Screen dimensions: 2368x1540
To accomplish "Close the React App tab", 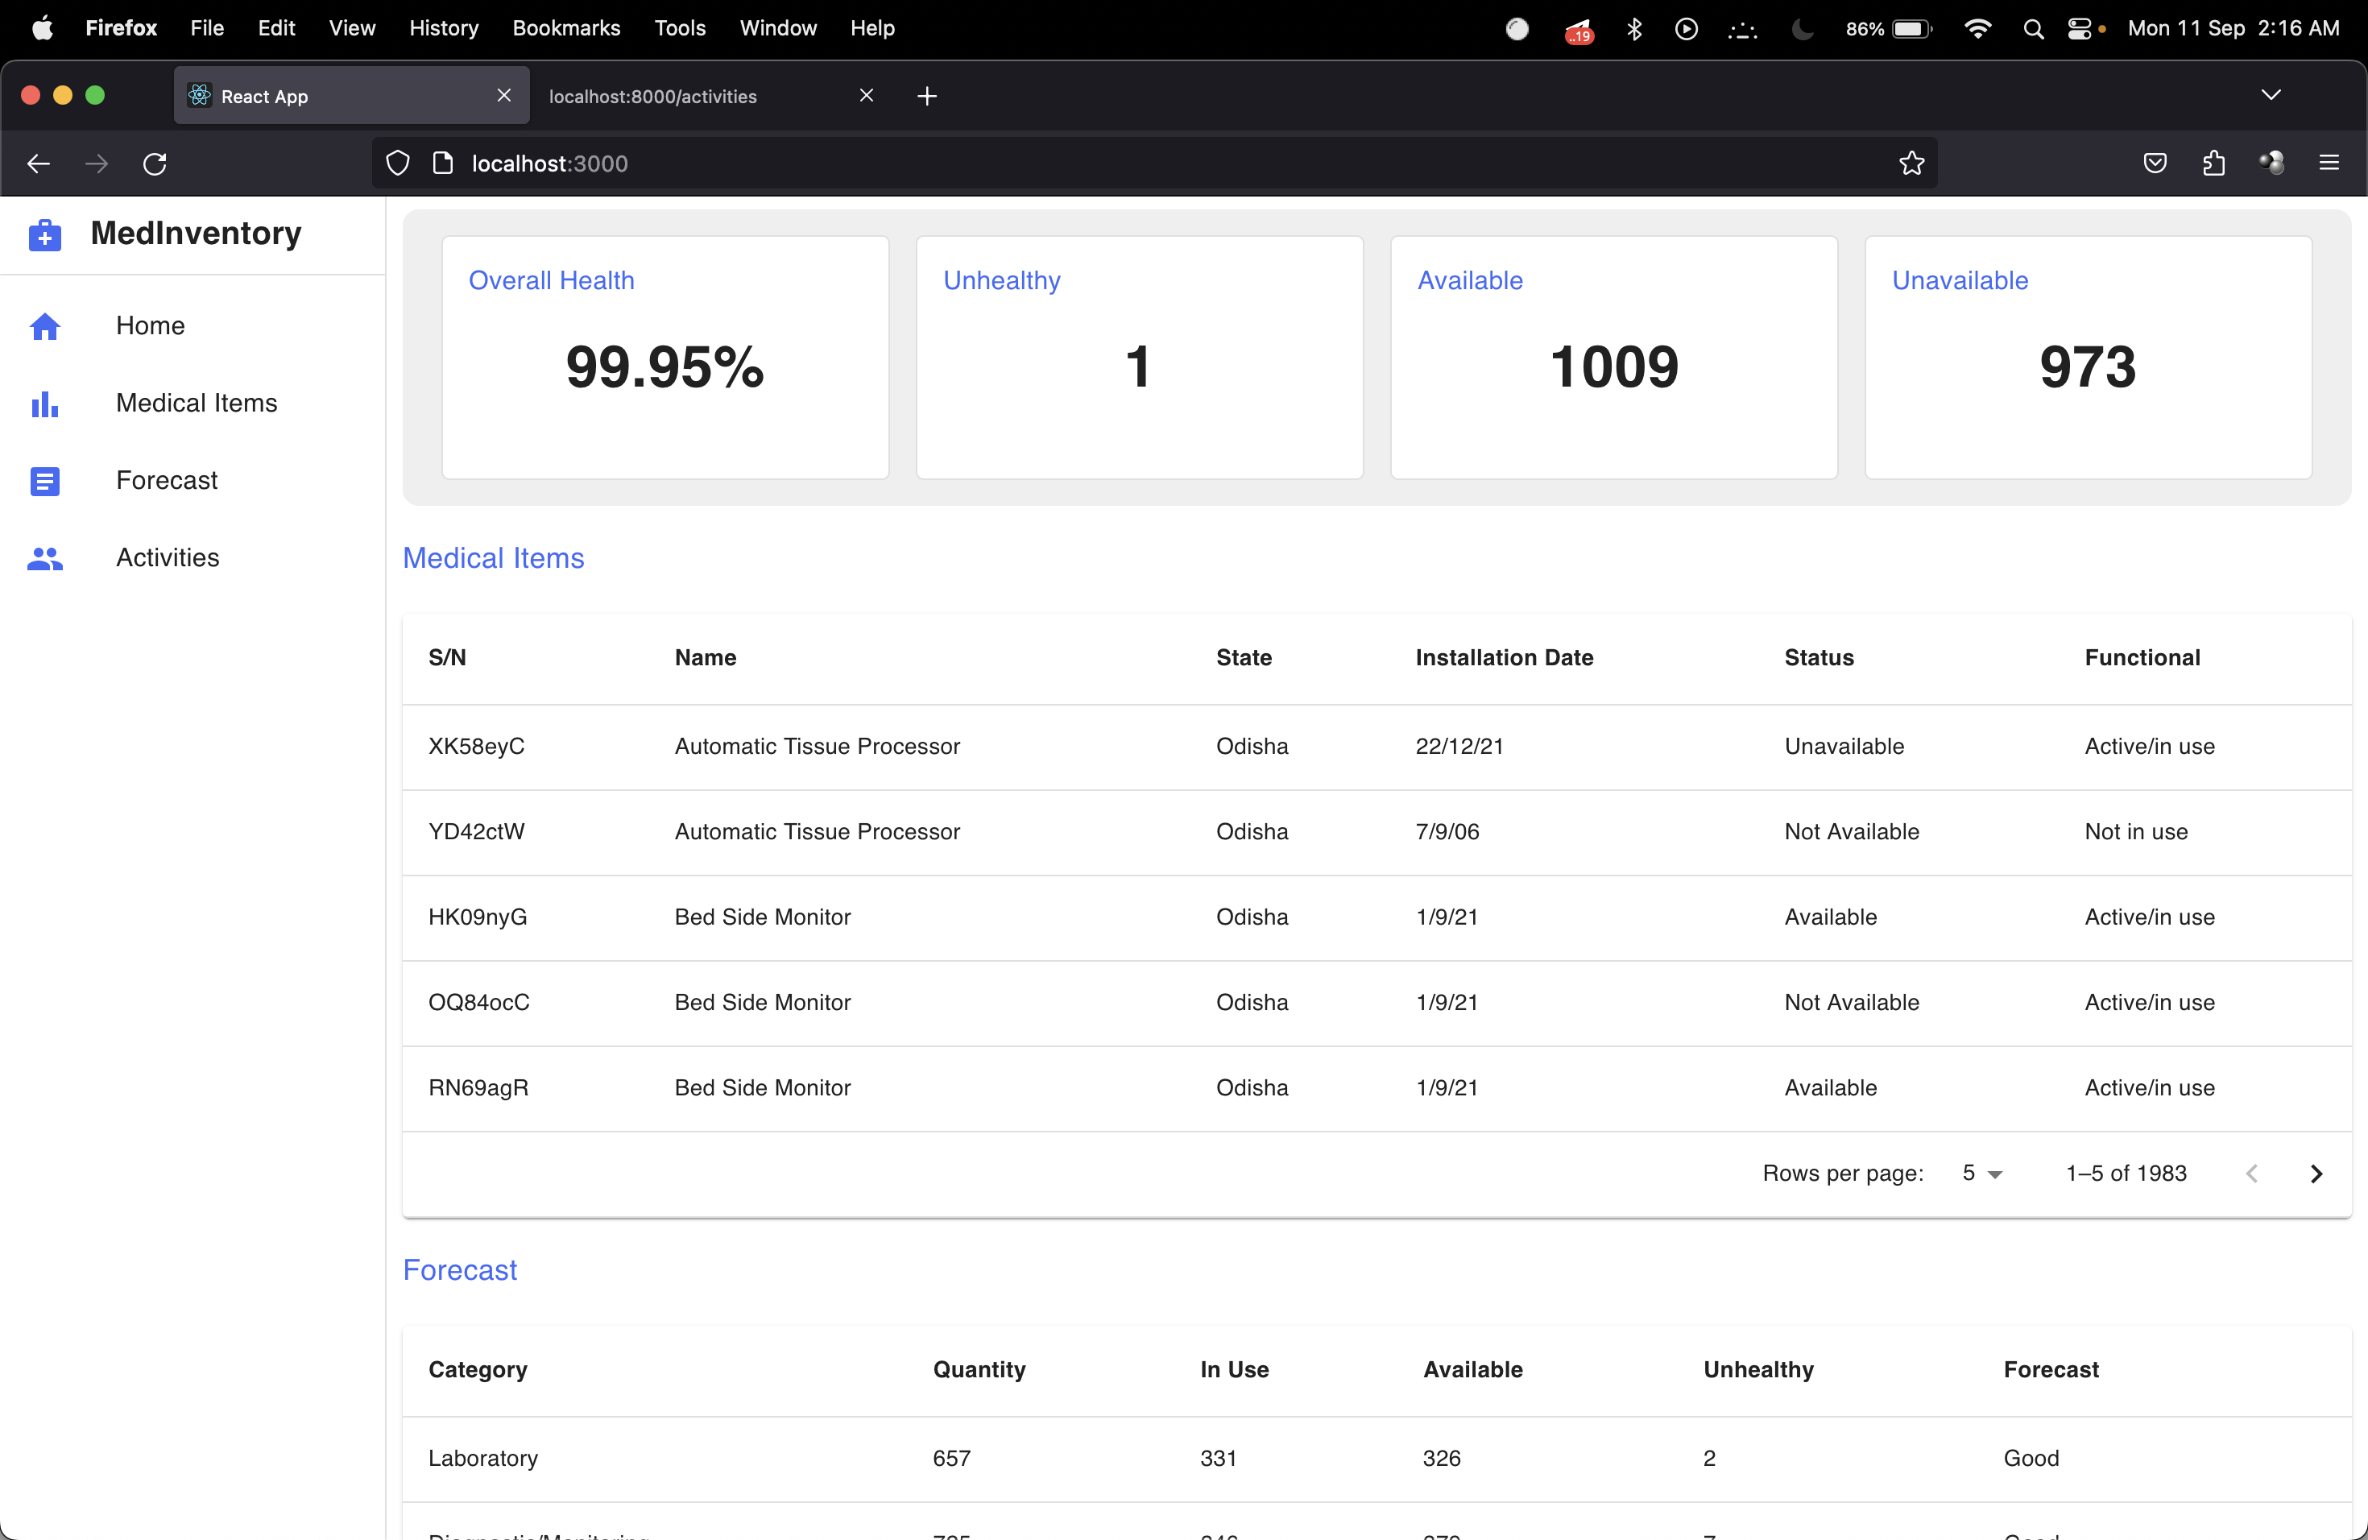I will 504,96.
